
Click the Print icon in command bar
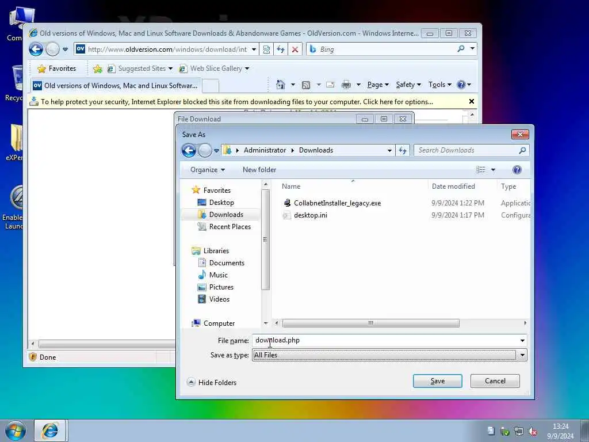[x=346, y=85]
